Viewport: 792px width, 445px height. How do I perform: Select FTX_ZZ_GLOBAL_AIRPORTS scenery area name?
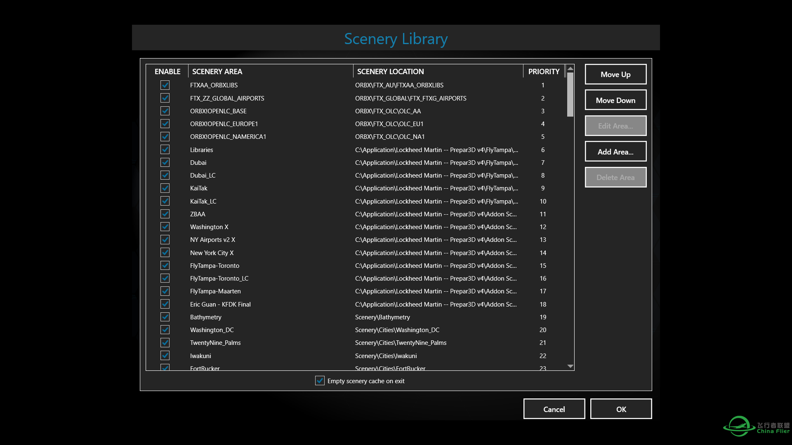[227, 98]
